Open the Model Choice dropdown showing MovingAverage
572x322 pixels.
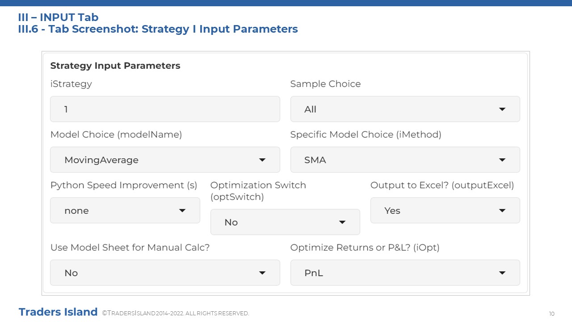165,160
